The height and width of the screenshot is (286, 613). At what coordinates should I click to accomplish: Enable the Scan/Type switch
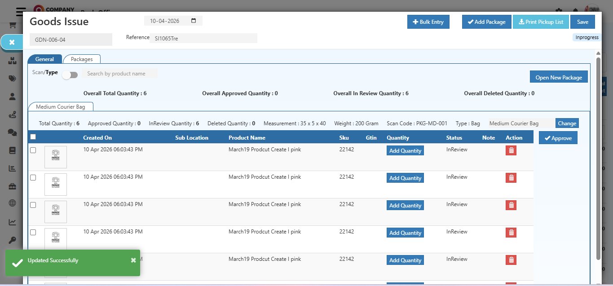(x=70, y=75)
